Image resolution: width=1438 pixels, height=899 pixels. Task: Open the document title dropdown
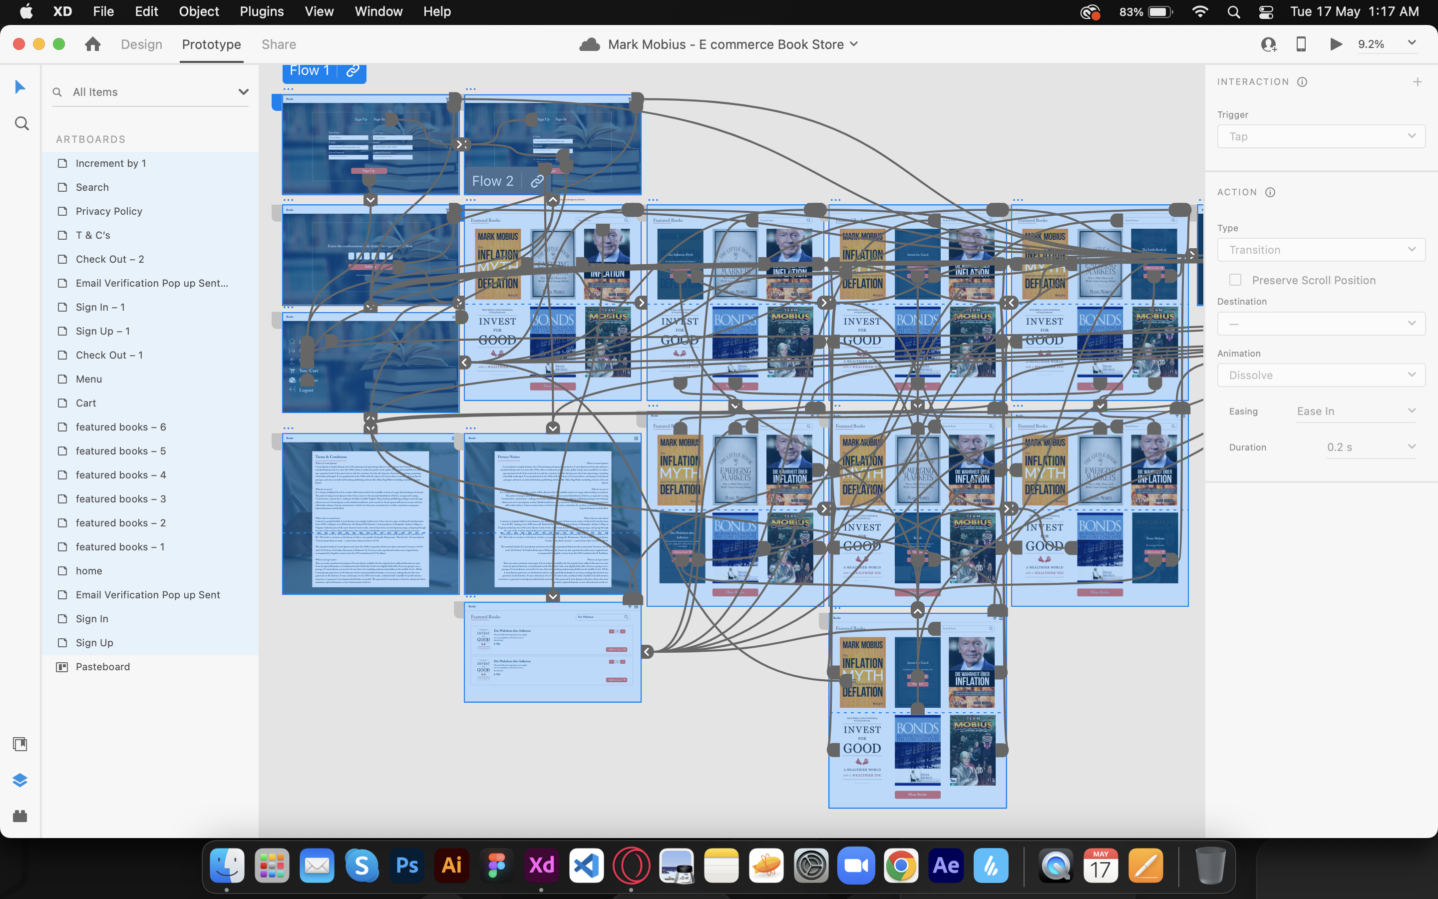point(854,44)
